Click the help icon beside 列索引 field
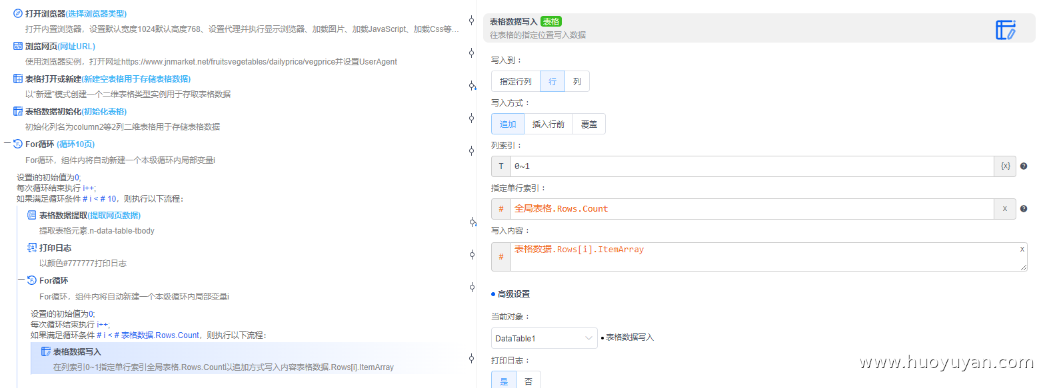Screen dimensions: 1043x388 (1024, 166)
